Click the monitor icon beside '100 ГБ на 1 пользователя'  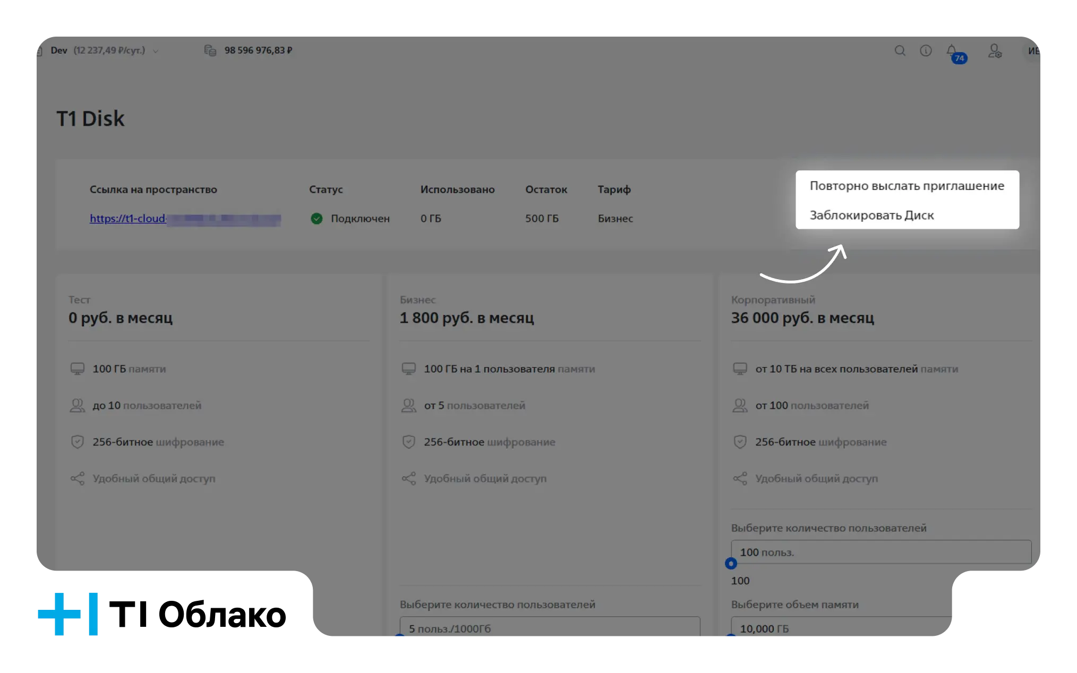coord(409,369)
